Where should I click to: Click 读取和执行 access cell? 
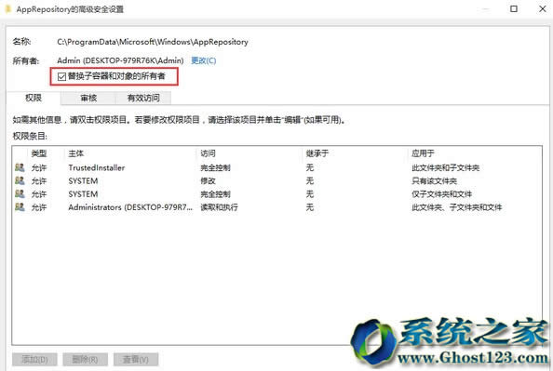coord(219,207)
